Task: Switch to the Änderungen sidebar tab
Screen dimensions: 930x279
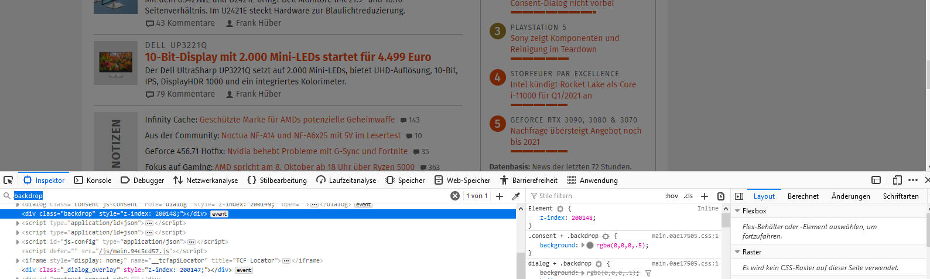Action: (x=850, y=196)
